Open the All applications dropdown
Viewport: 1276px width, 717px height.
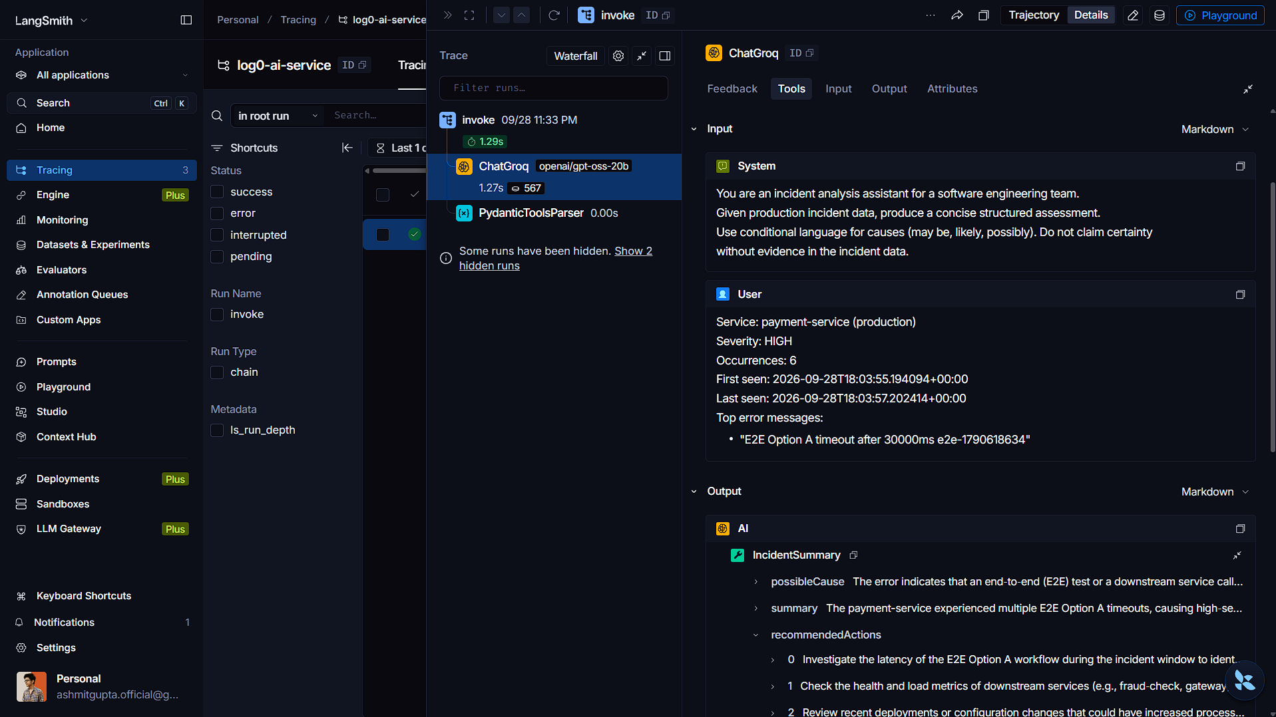pyautogui.click(x=102, y=75)
